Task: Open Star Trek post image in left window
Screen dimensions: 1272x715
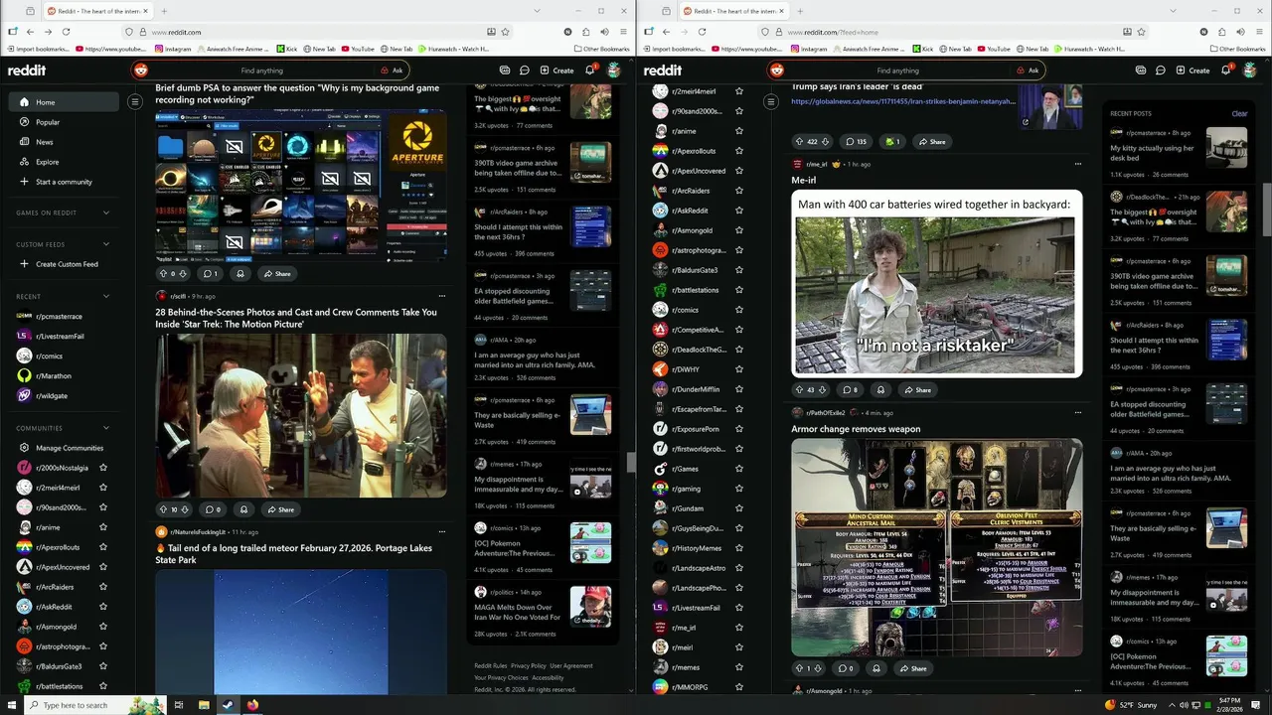Action: [x=301, y=415]
